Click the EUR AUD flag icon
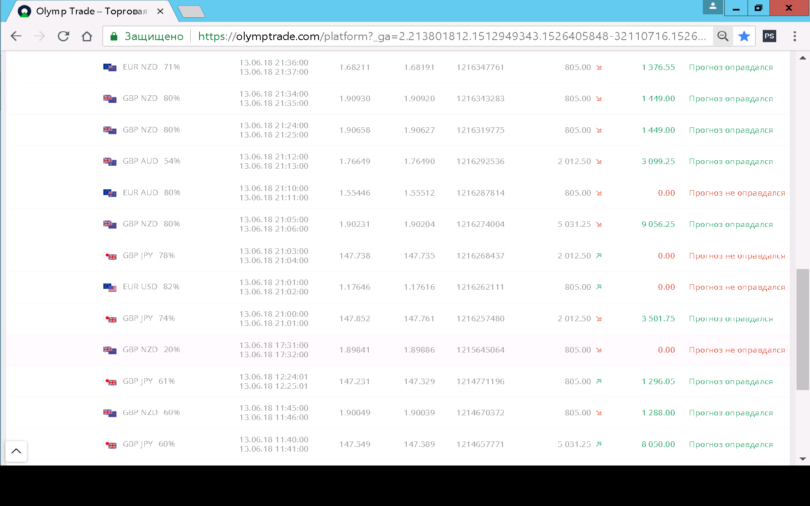Screen dimensions: 810x506 pyautogui.click(x=110, y=193)
